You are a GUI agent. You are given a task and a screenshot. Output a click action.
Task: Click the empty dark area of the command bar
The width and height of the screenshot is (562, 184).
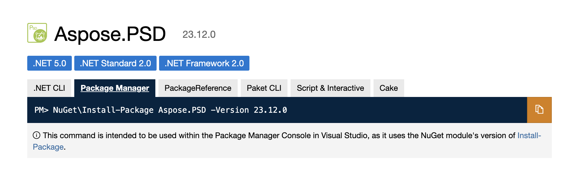click(x=402, y=110)
